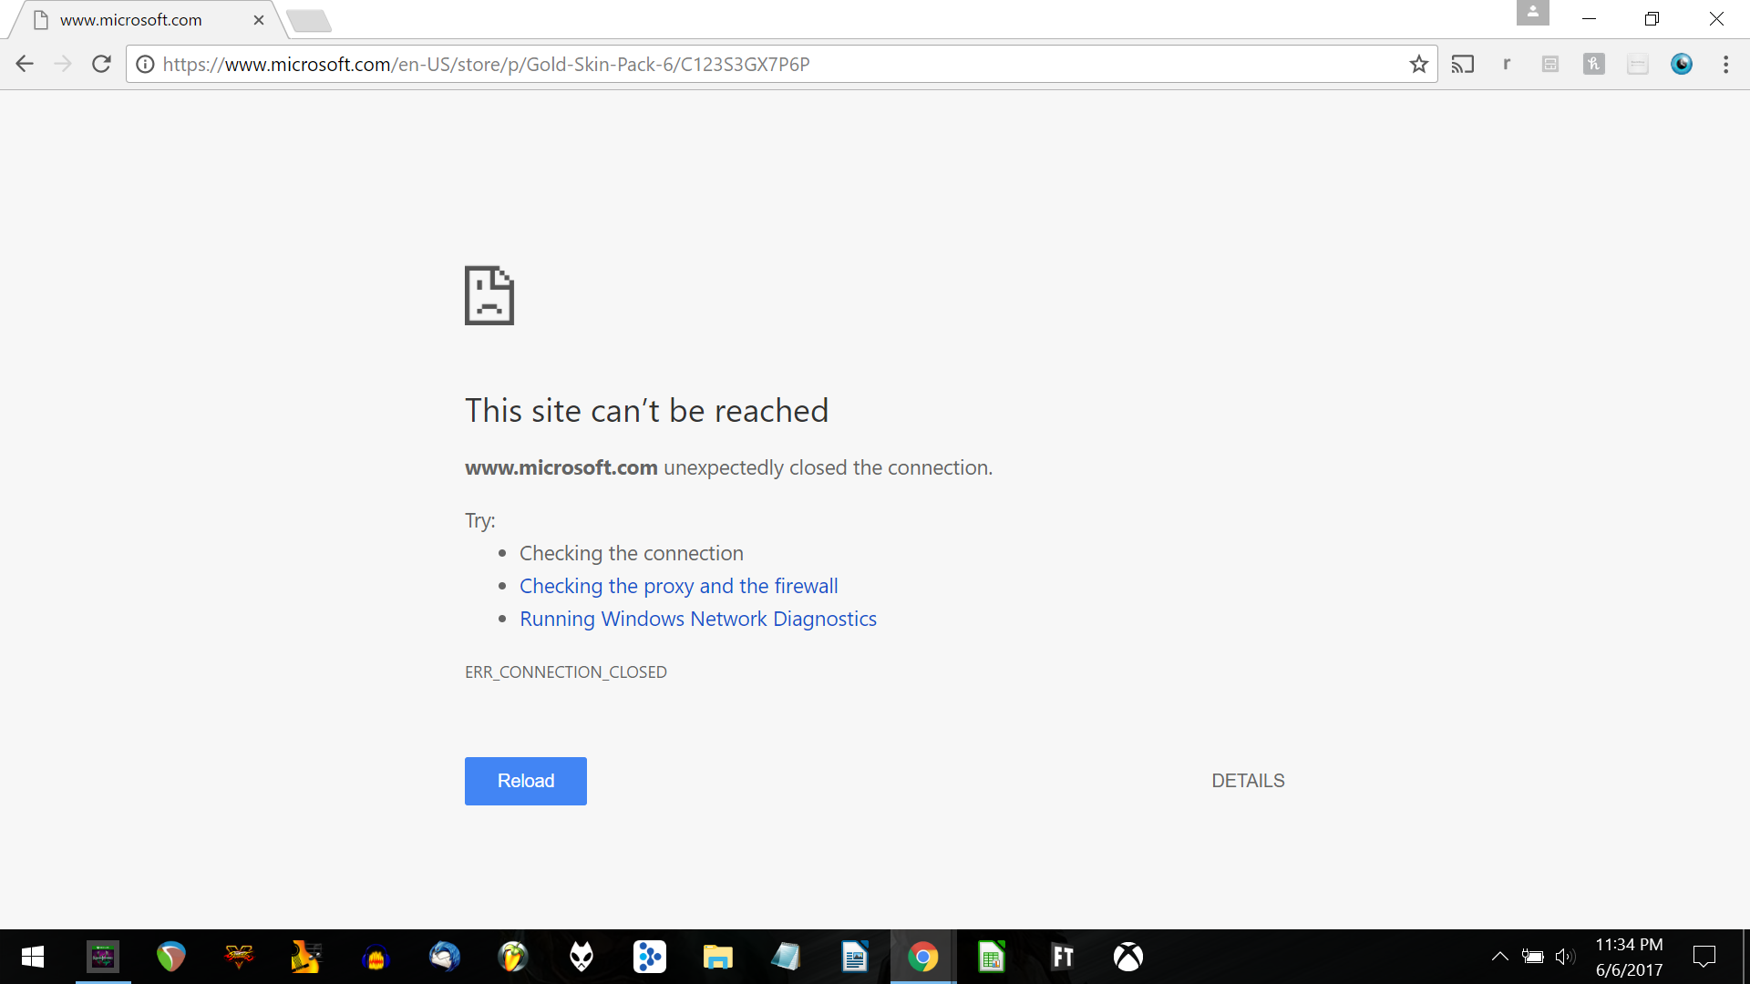Launch Street Fighter V from the taskbar
The height and width of the screenshot is (984, 1750).
(x=240, y=957)
